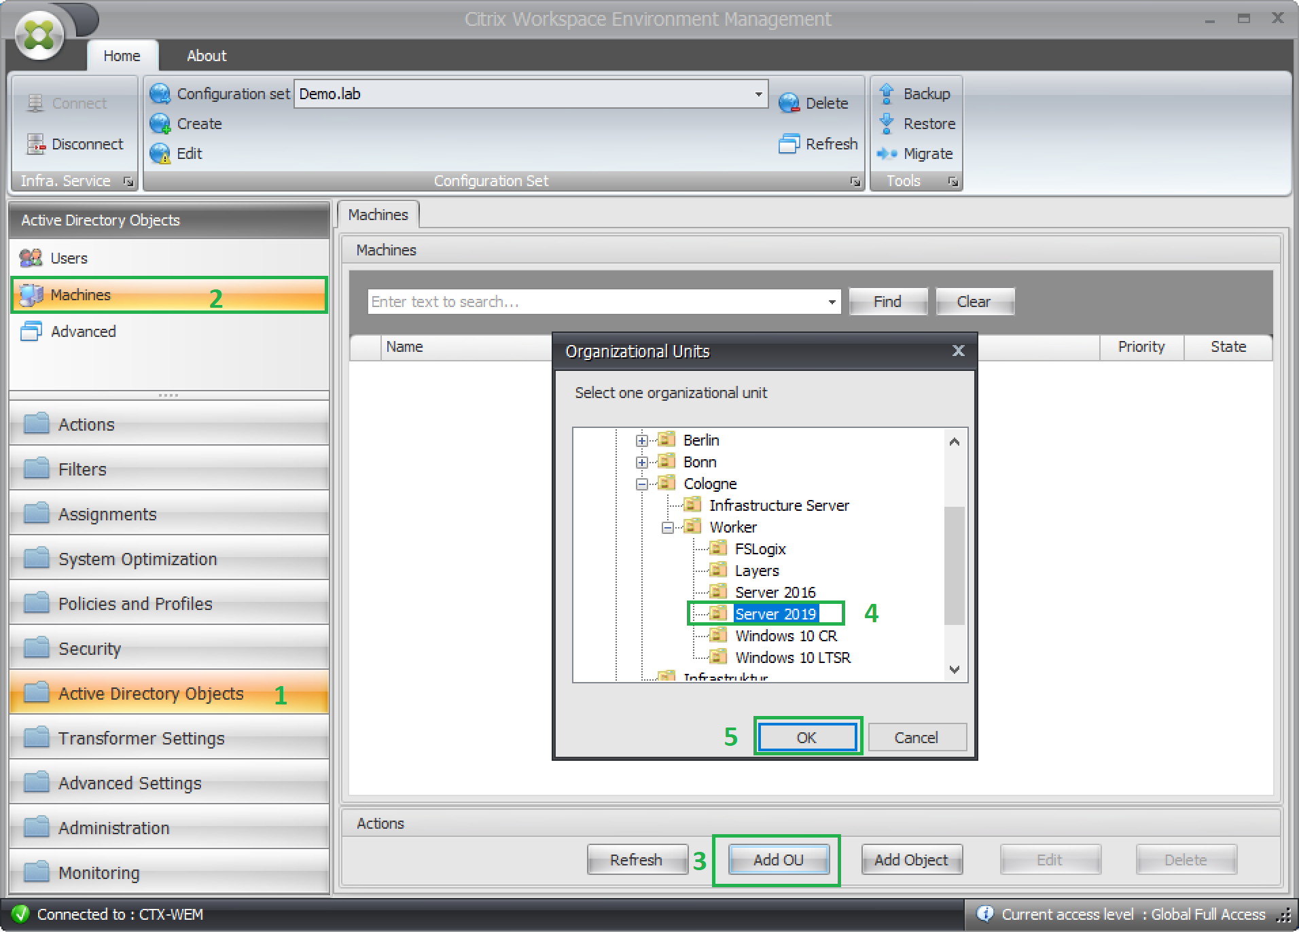
Task: Click the Users icon in sidebar
Action: (31, 258)
